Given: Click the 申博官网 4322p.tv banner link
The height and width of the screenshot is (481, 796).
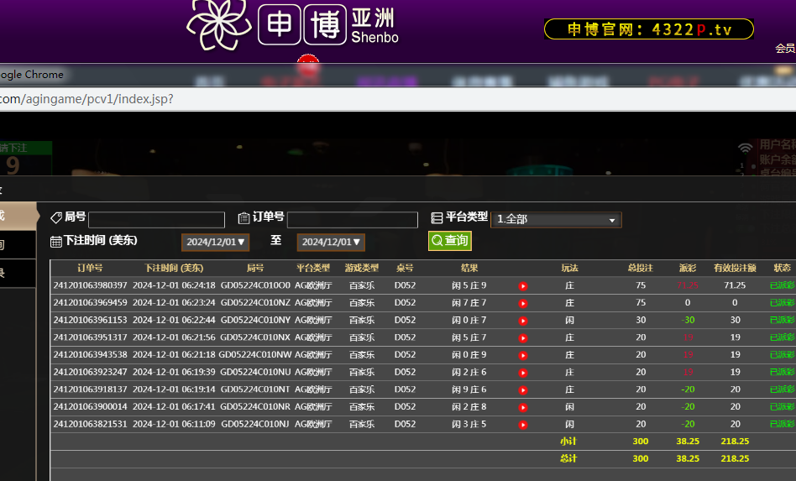Looking at the screenshot, I should coord(648,29).
